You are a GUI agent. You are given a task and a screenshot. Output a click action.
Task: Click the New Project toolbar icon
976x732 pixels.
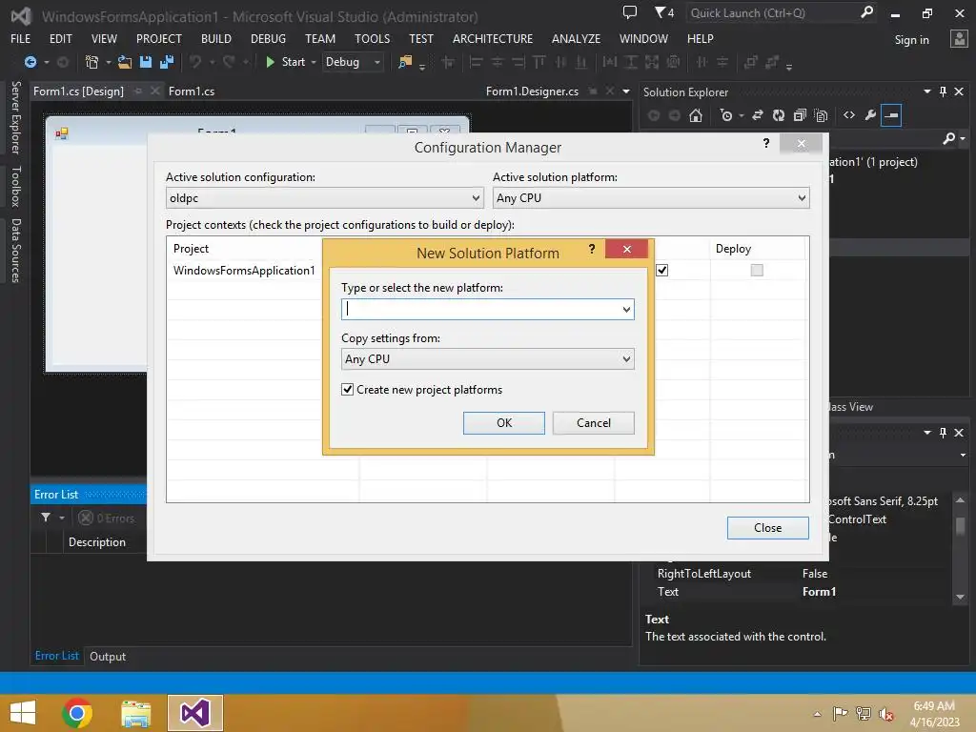tap(91, 62)
